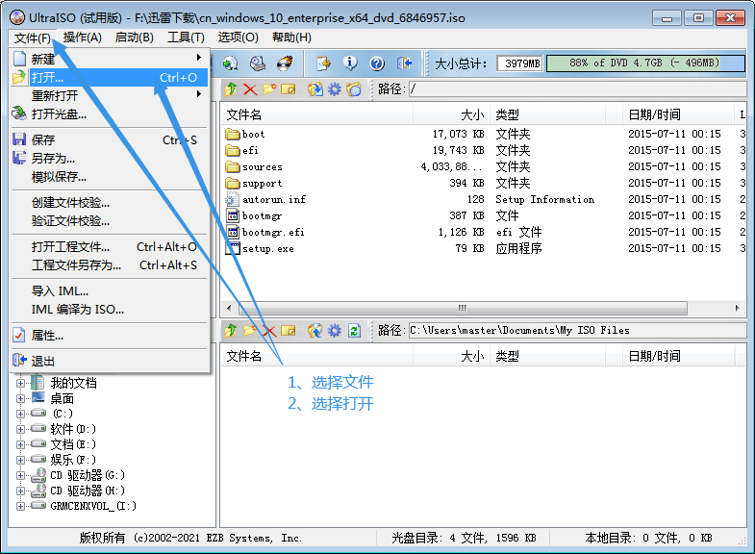
Task: Expand the (C:) drive tree node
Action: (x=20, y=414)
